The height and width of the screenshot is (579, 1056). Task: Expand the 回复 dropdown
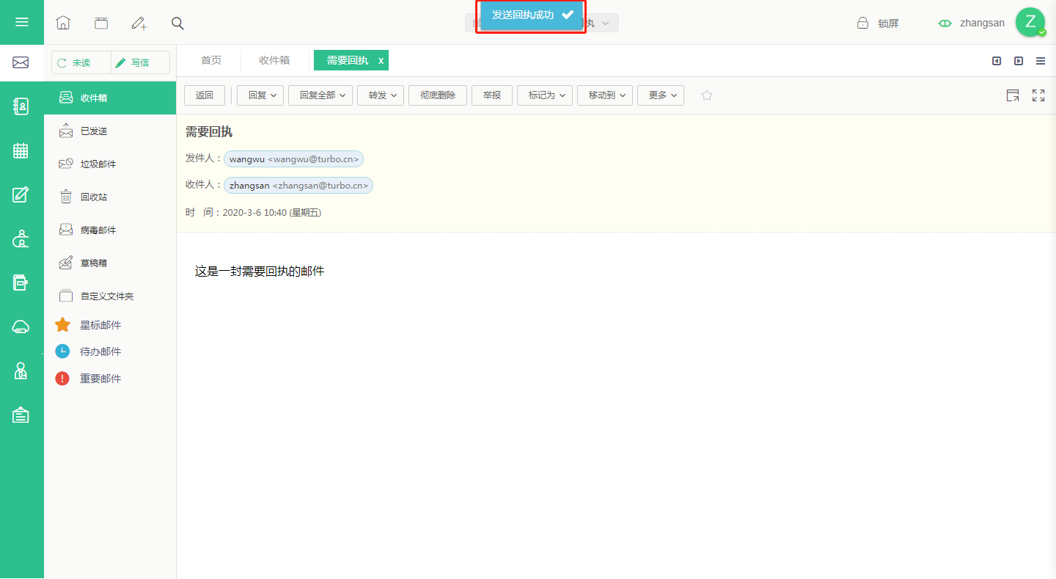[x=260, y=95]
